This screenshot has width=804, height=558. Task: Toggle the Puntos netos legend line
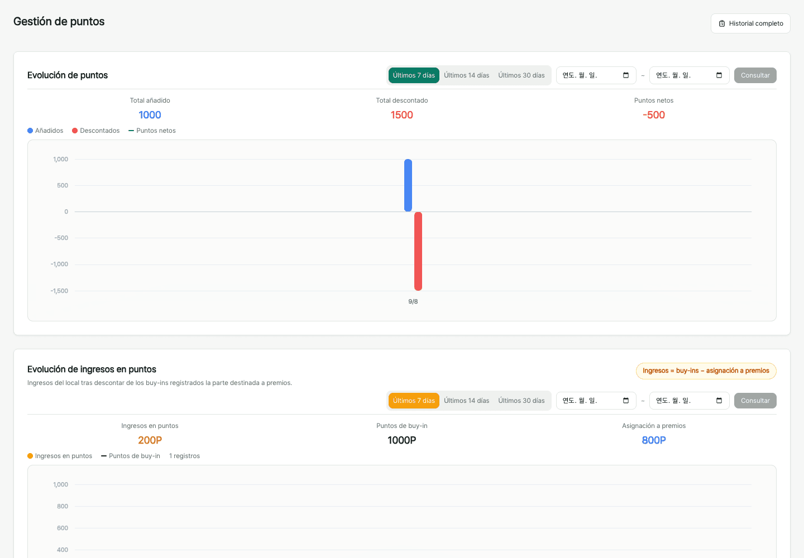(152, 131)
